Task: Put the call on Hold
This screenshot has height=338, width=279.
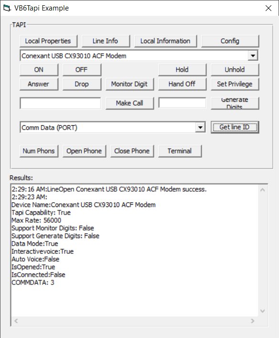Action: [x=182, y=70]
